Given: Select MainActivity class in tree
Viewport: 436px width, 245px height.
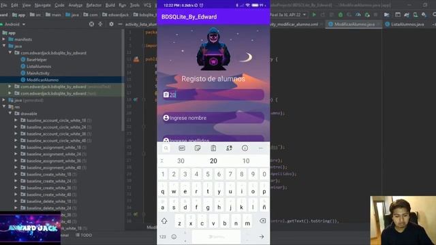Looking at the screenshot, I should point(38,73).
